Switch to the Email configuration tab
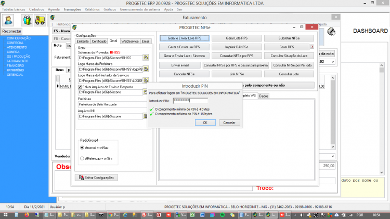The width and height of the screenshot is (390, 219). 146,42
